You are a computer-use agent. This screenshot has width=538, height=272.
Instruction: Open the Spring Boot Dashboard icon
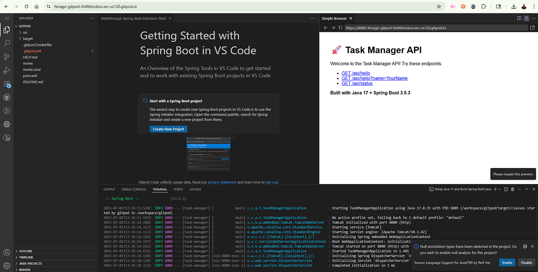point(7,124)
